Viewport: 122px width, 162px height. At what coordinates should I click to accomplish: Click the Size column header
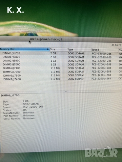[58, 49]
